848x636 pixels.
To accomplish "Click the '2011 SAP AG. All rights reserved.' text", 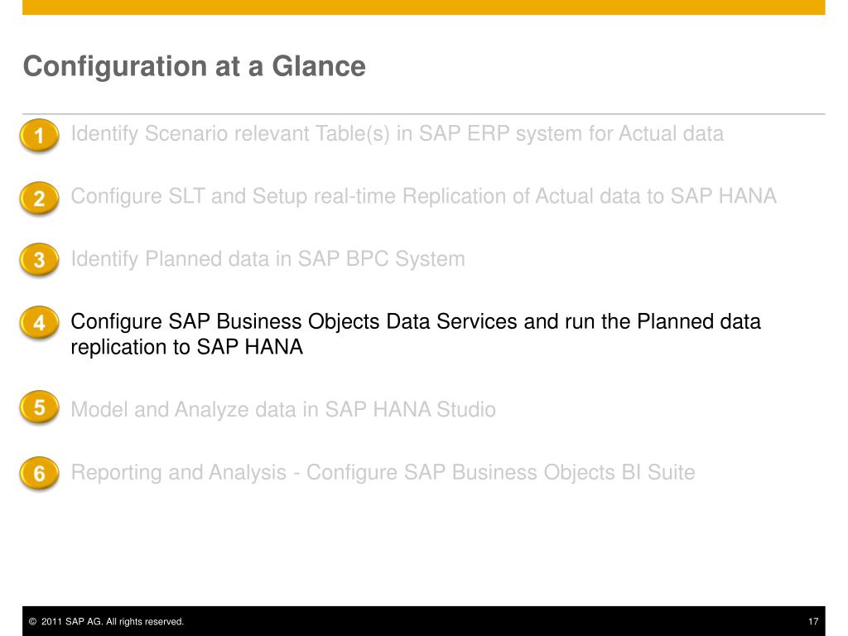I will coord(113,621).
